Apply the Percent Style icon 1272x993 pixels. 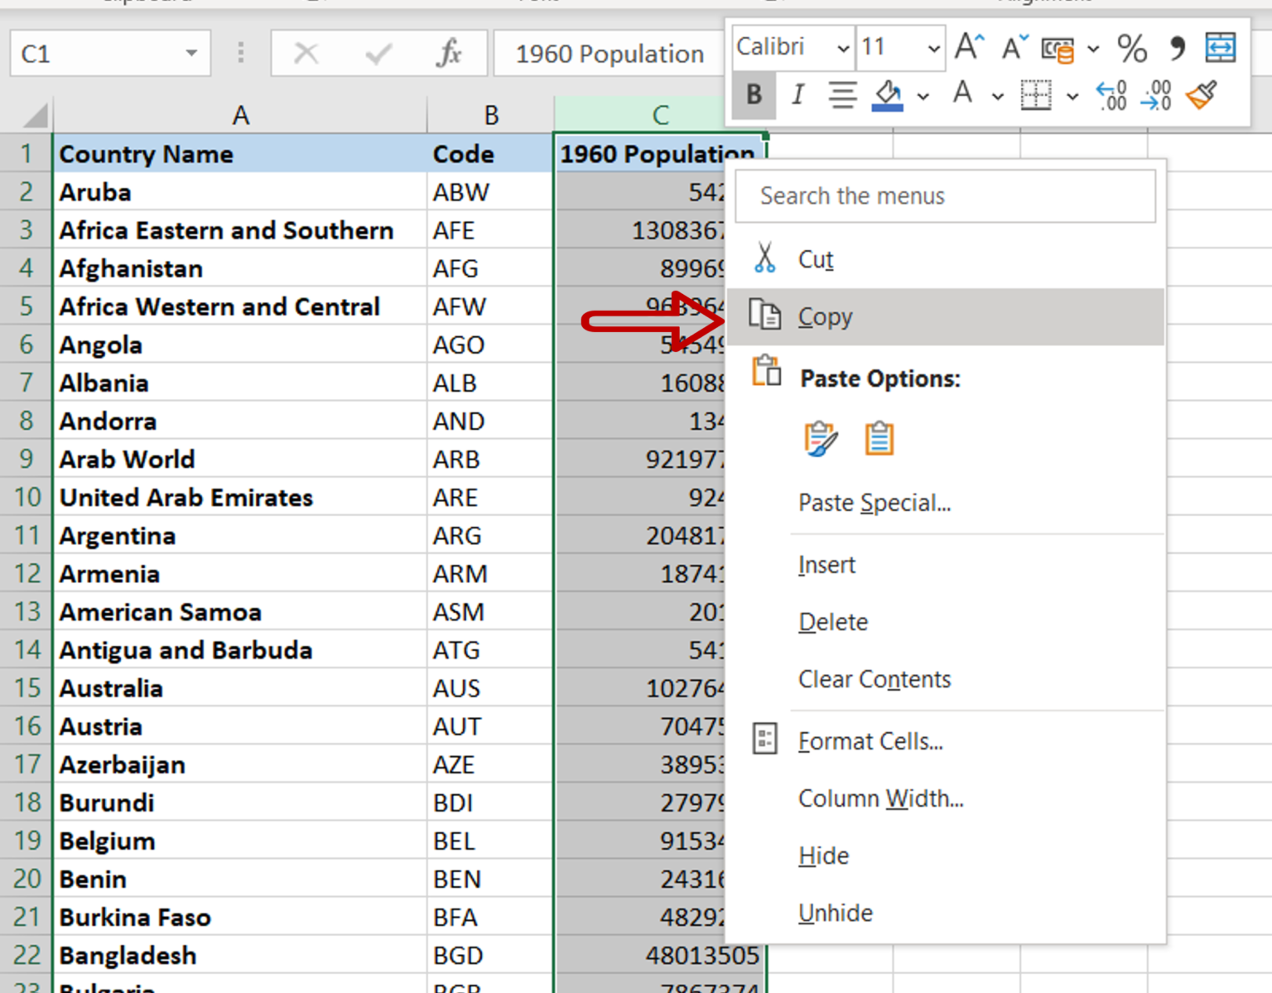click(x=1131, y=50)
